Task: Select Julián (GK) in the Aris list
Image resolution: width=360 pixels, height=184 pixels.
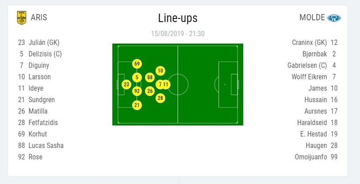Action: 44,42
